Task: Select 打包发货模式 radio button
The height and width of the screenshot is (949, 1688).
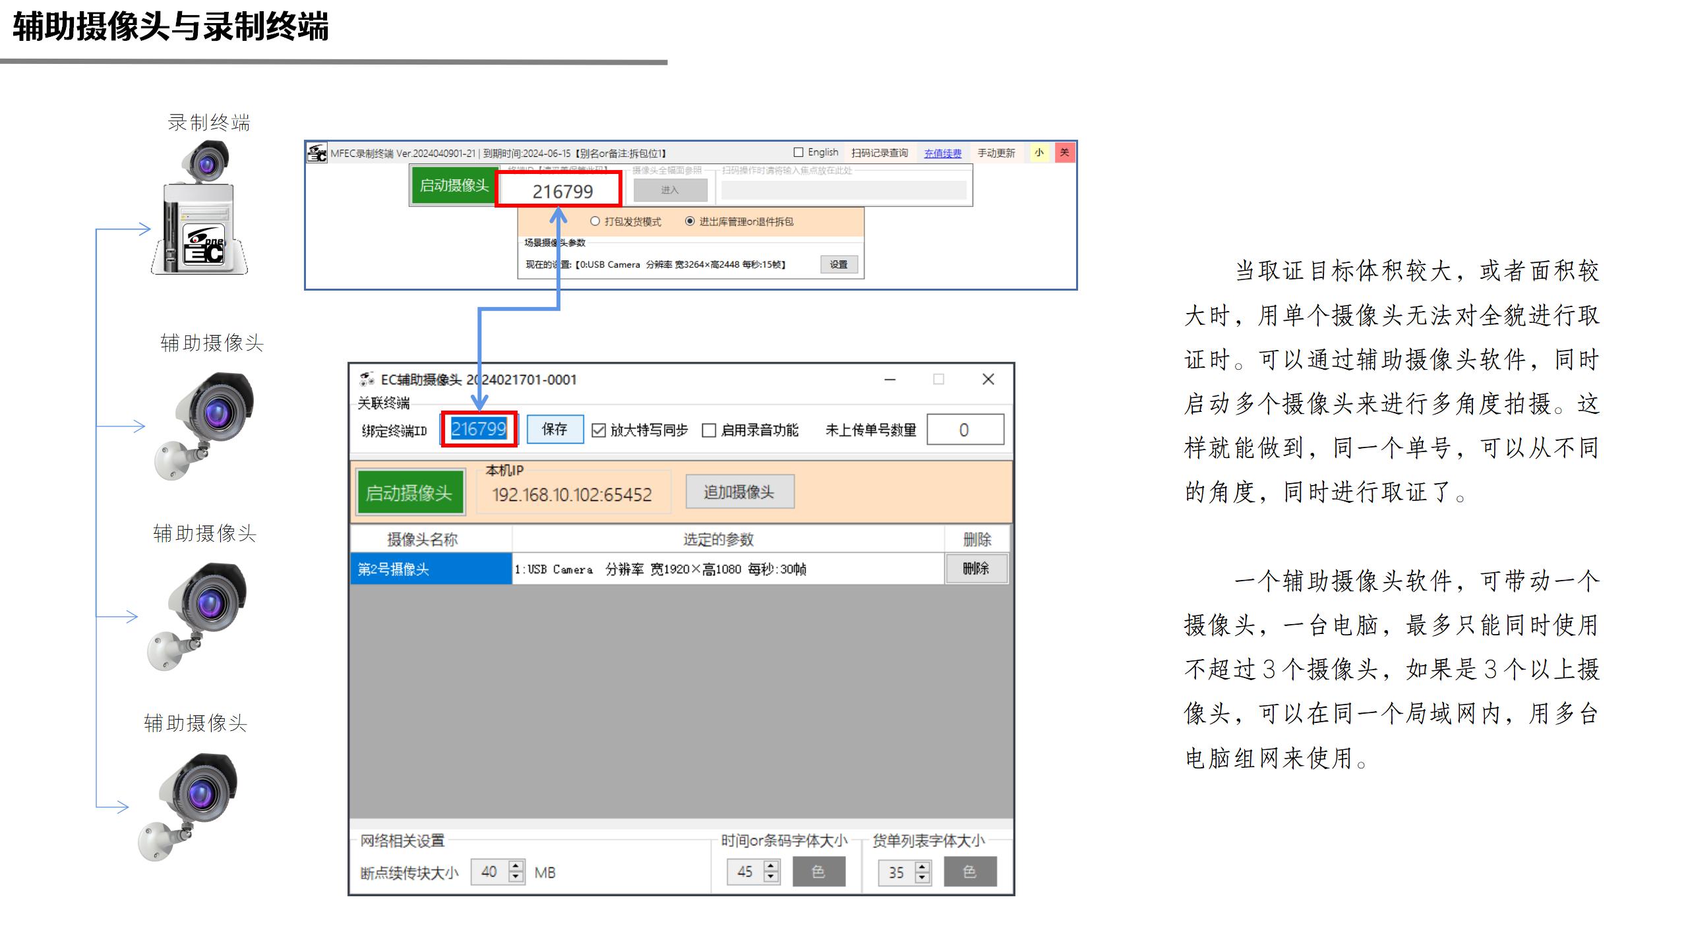Action: (595, 221)
